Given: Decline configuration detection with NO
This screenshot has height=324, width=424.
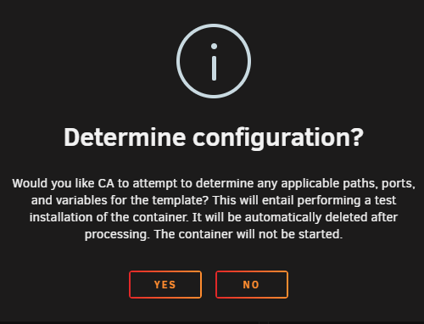Looking at the screenshot, I should (x=252, y=284).
